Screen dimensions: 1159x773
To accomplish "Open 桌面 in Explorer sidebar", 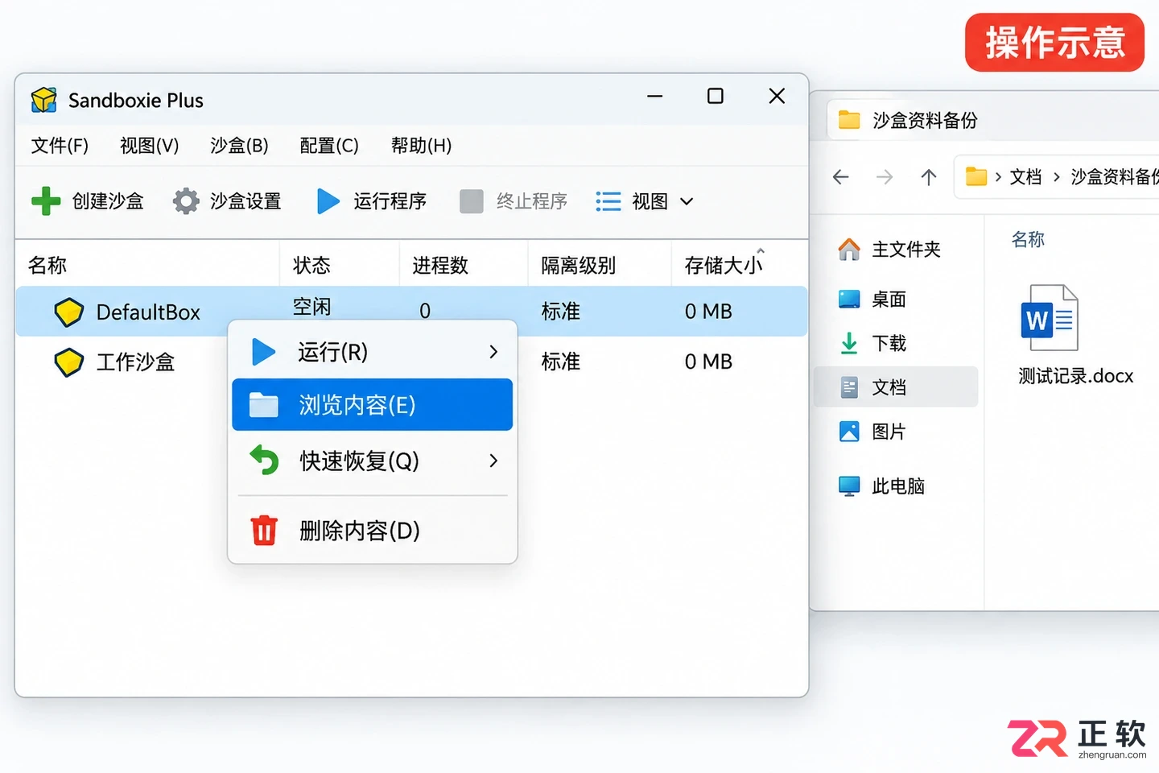I will pos(896,300).
